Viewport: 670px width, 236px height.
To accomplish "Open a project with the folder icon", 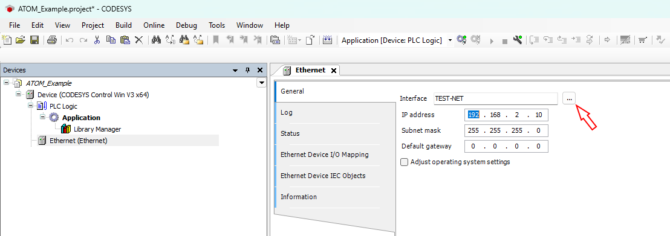I will (x=21, y=40).
